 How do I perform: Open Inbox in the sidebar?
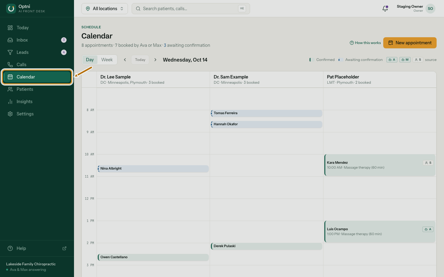(x=37, y=40)
